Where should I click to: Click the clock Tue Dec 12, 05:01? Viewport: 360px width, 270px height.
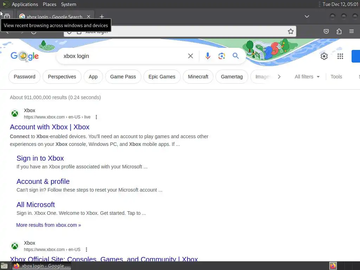(340, 4)
